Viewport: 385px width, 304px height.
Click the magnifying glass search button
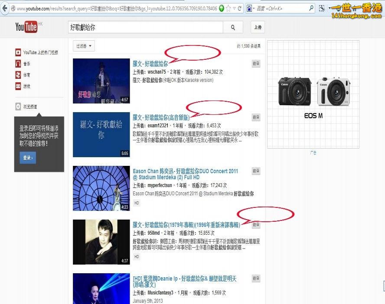coord(233,27)
